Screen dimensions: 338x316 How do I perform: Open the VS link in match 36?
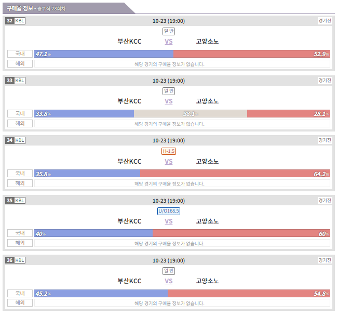click(169, 281)
